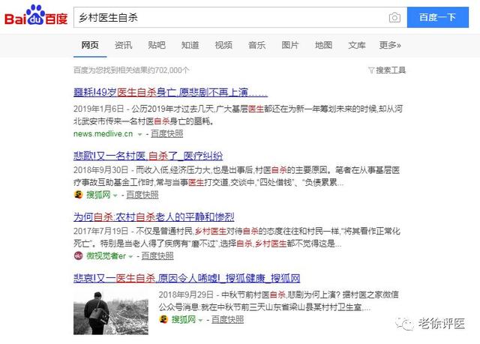Expand arrow beside 搜狐网 in second result
The height and width of the screenshot is (344, 480).
point(115,196)
